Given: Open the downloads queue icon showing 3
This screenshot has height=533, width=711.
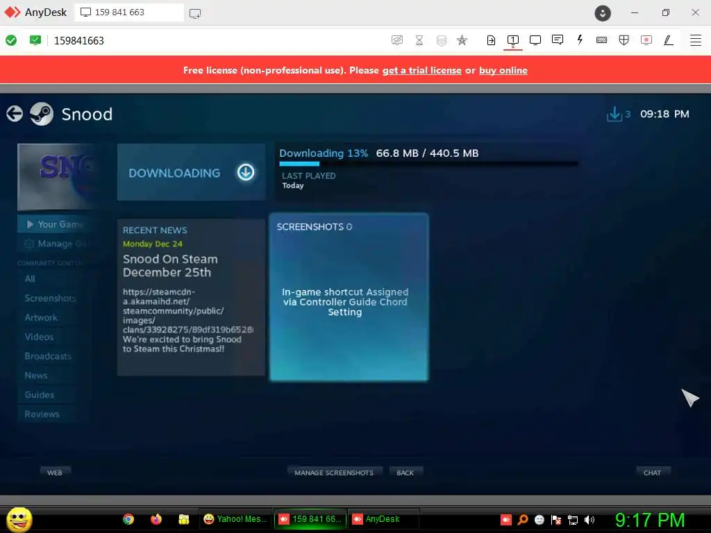Looking at the screenshot, I should [619, 114].
